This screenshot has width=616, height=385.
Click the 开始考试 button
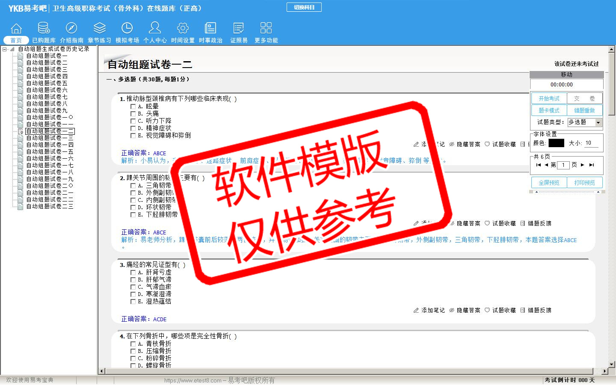(x=549, y=98)
